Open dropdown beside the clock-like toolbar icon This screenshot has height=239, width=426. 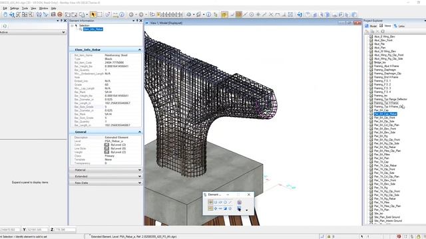click(136, 15)
